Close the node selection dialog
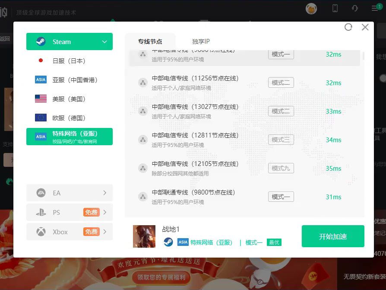Screen dimensions: 386x290 click(365, 27)
